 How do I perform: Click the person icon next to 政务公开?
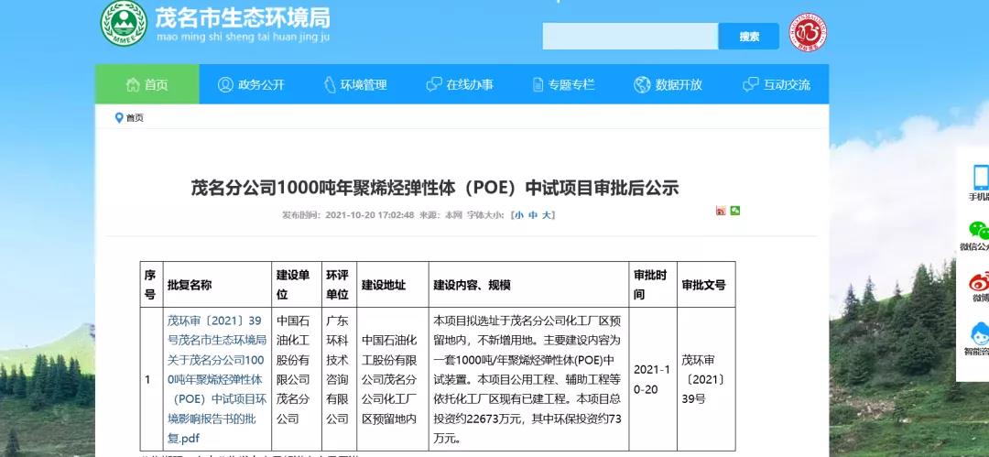click(x=225, y=84)
